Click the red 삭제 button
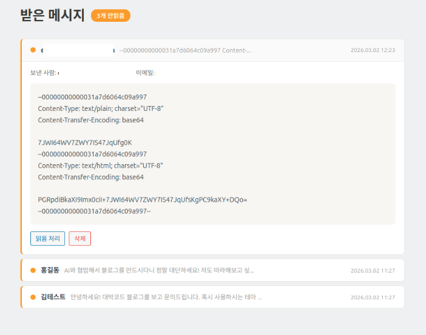 (x=80, y=239)
